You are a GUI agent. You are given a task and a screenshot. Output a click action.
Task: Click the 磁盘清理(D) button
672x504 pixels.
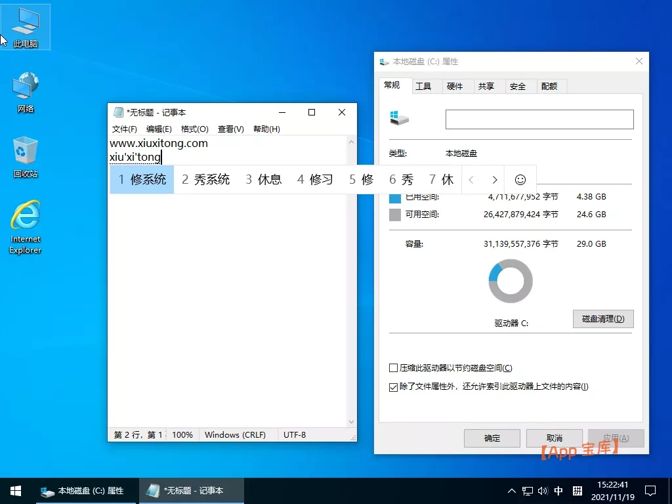[602, 319]
